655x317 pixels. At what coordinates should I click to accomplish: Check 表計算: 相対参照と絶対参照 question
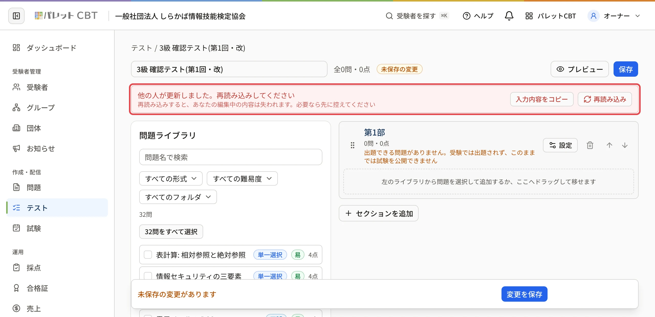pyautogui.click(x=148, y=255)
